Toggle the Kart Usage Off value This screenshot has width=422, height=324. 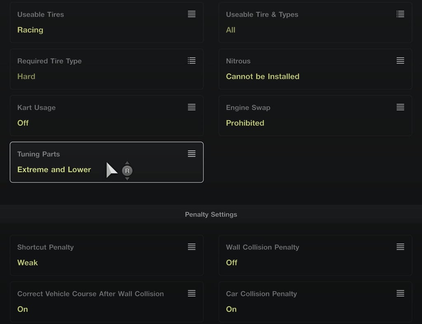coord(23,123)
